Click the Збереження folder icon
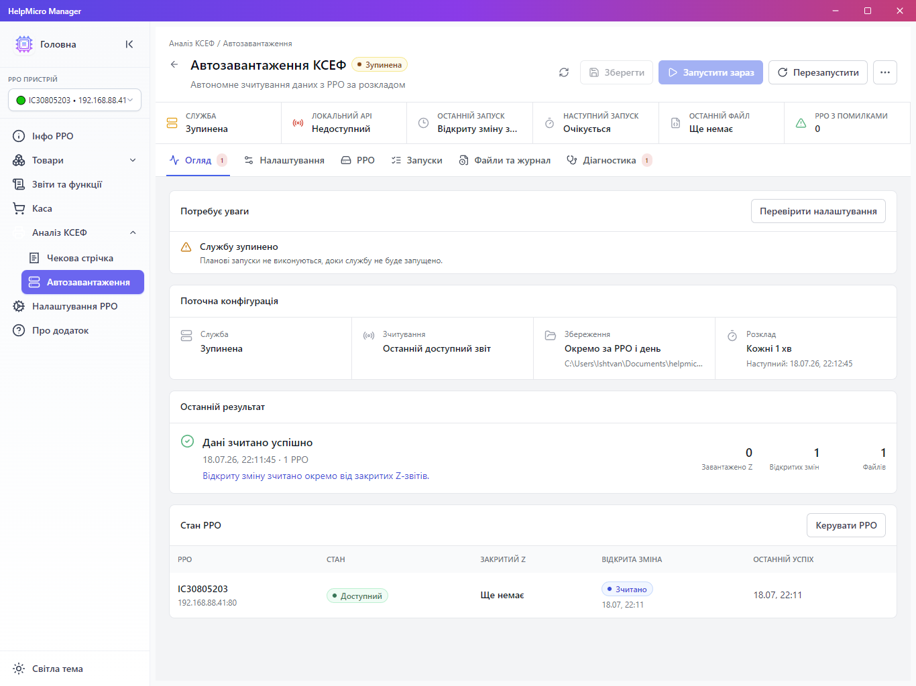Screen dimensions: 916x686 (x=551, y=335)
